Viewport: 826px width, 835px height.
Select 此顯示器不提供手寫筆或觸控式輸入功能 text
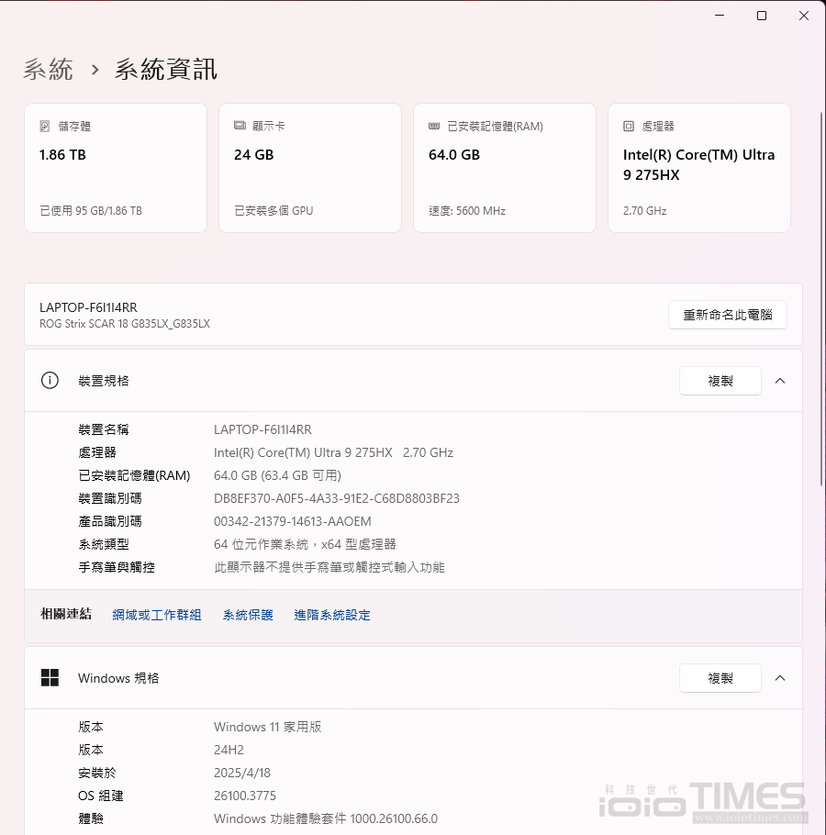[x=329, y=567]
